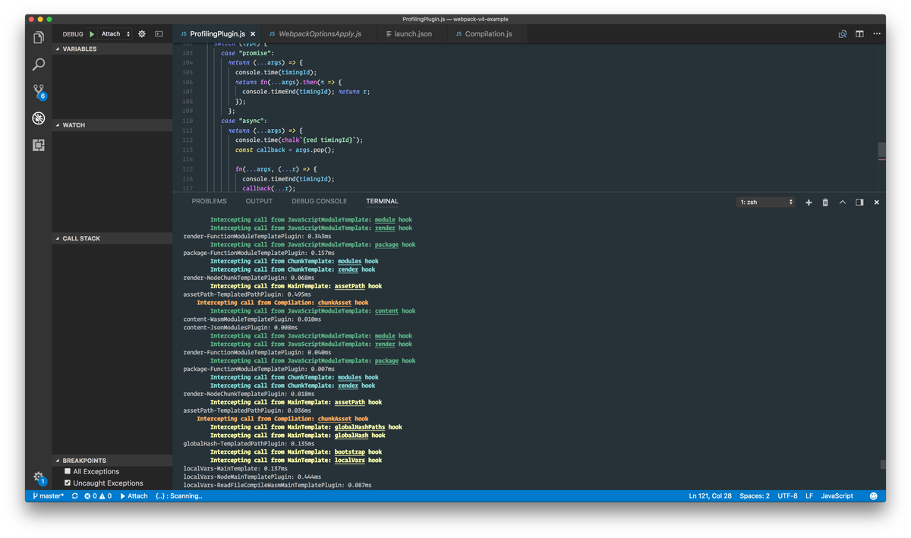Collapse the BREAKPOINTS section
Screen dimensions: 911x538
(x=112, y=461)
